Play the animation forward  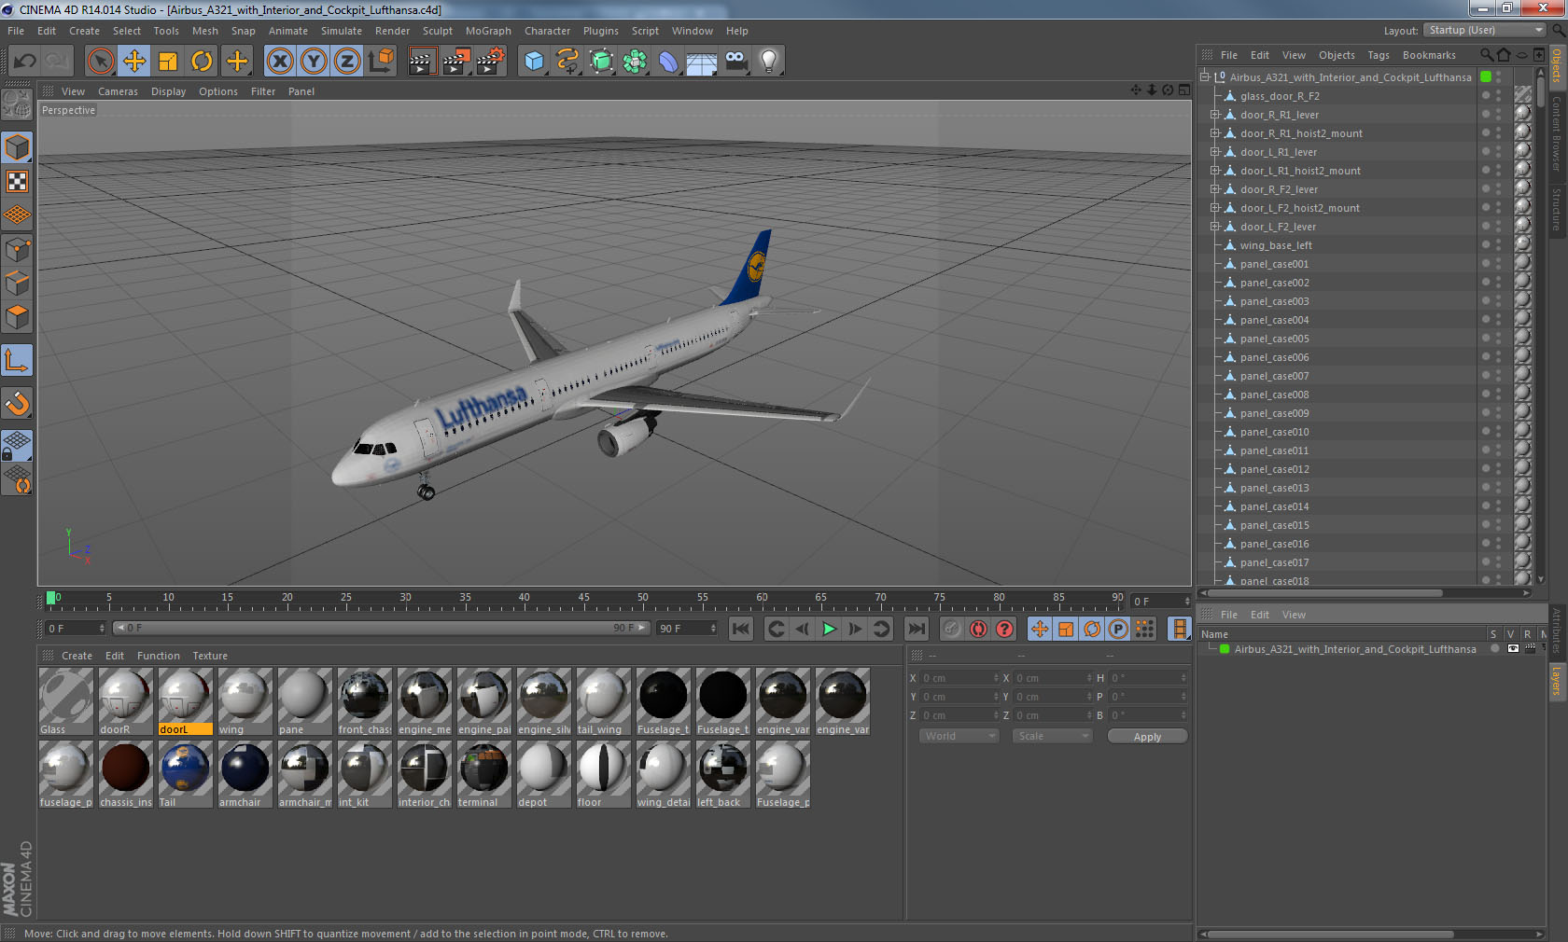click(829, 629)
